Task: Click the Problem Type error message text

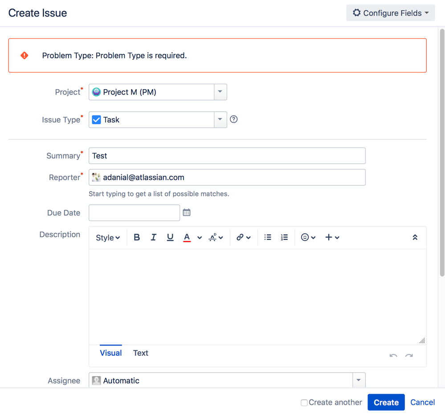Action: pos(114,55)
